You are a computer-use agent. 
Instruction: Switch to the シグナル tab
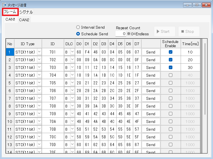[26, 12]
